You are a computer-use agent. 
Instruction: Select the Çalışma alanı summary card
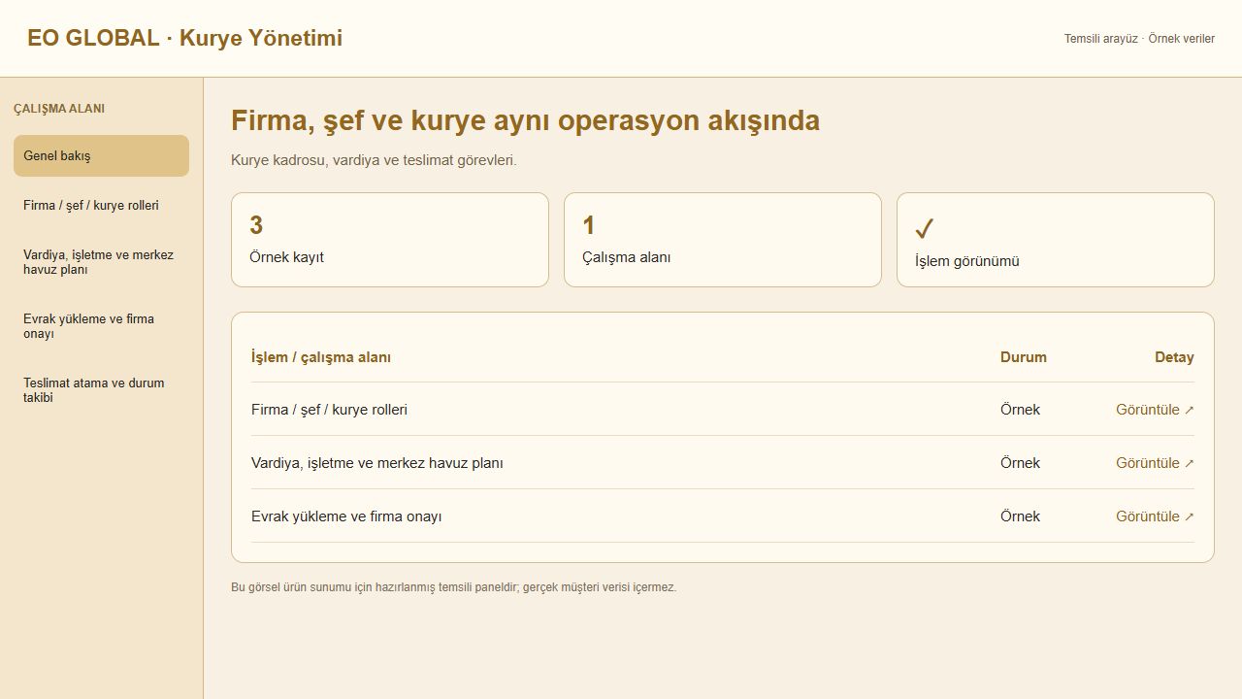[723, 240]
